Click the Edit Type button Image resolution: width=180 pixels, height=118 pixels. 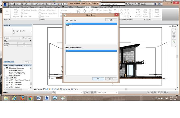point(26,38)
